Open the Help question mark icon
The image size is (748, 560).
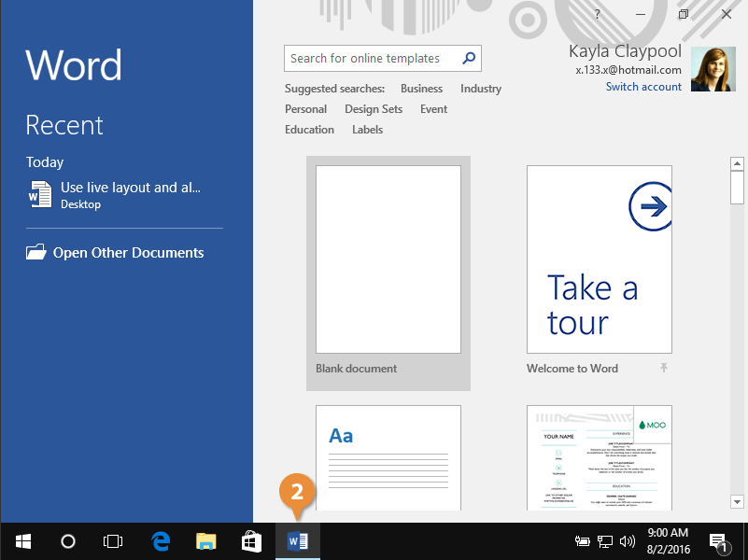[x=597, y=14]
